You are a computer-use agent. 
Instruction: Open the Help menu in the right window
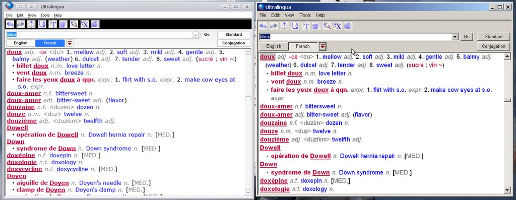[x=320, y=15]
